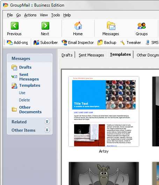Click the Sent Messages envelope icon
159x185 pixels.
(x=14, y=77)
